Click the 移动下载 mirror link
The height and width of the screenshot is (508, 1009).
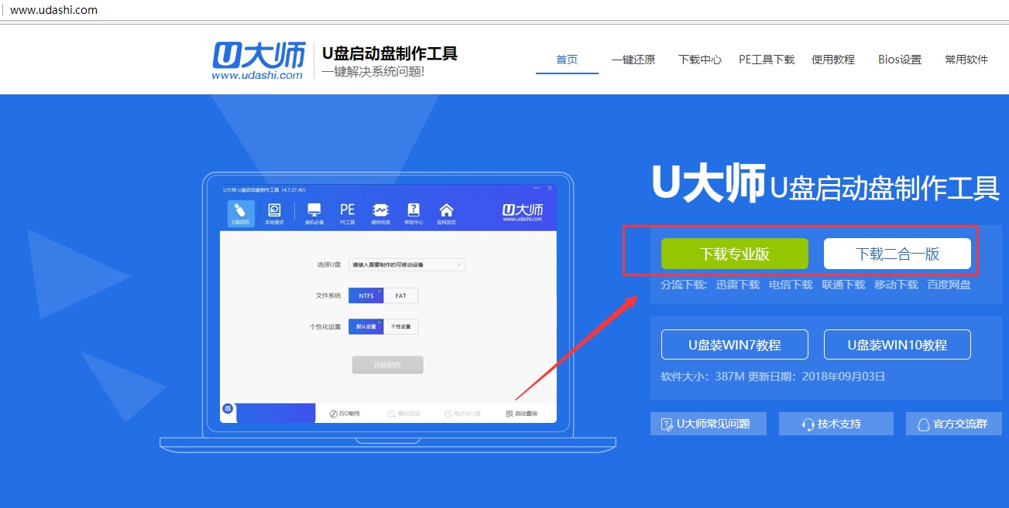(896, 285)
